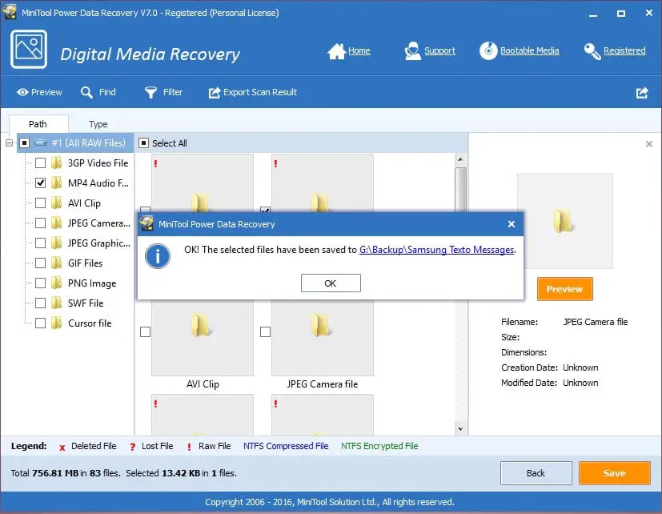Close the MiniTool Power Data Recovery dialog

tap(512, 224)
